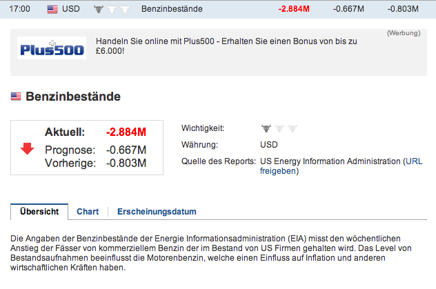
Task: Click the US flag beside the Benzinbestände heading
Action: (x=16, y=97)
